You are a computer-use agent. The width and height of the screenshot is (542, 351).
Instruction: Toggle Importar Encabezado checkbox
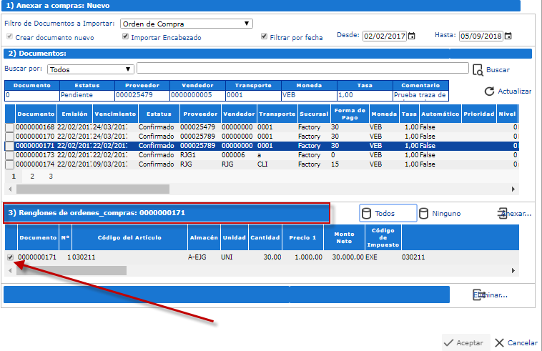(x=125, y=37)
